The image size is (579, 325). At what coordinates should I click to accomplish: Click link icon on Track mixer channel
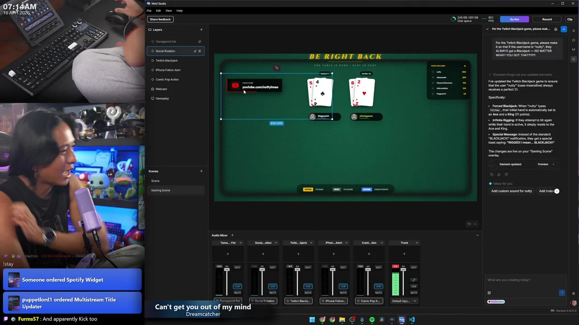coord(414,280)
